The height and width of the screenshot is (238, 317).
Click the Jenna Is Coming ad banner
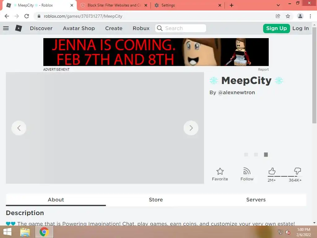(156, 52)
